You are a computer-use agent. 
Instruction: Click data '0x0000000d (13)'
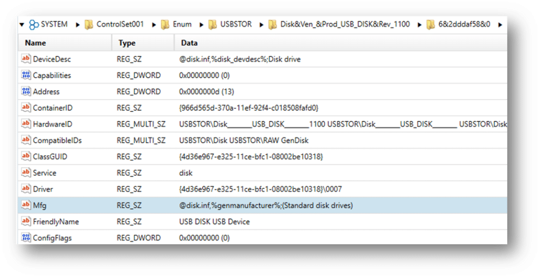(x=206, y=92)
